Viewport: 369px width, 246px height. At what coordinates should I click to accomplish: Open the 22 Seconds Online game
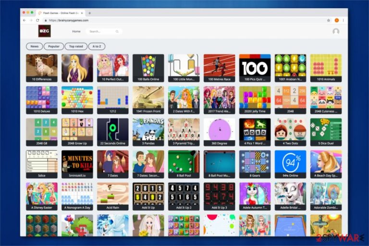point(113,132)
